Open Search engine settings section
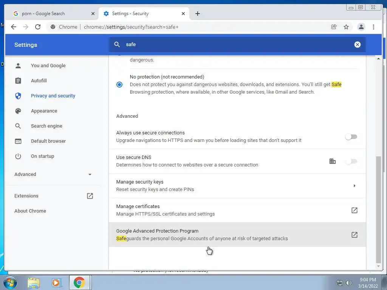Viewport: 387px width, 290px height. (46, 126)
